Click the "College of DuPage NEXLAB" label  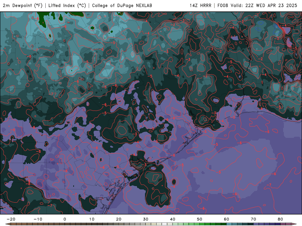(122, 6)
